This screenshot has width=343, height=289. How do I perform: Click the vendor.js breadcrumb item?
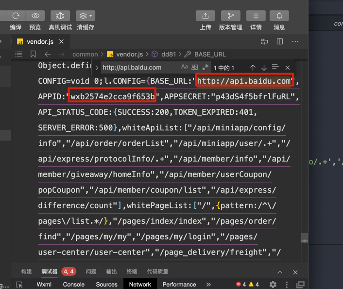pos(125,54)
